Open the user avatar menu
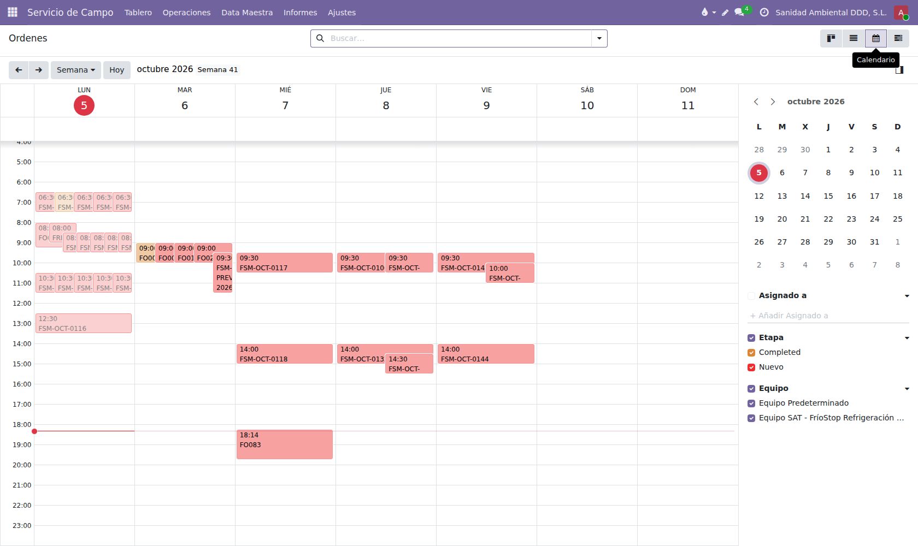The width and height of the screenshot is (918, 546). [x=901, y=12]
